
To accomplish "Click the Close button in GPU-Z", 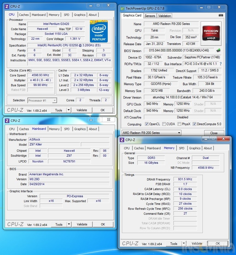I will [x=214, y=133].
